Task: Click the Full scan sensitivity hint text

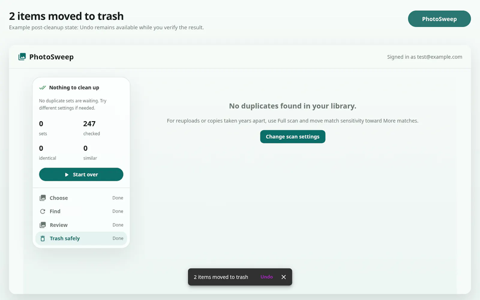Action: coord(292,121)
